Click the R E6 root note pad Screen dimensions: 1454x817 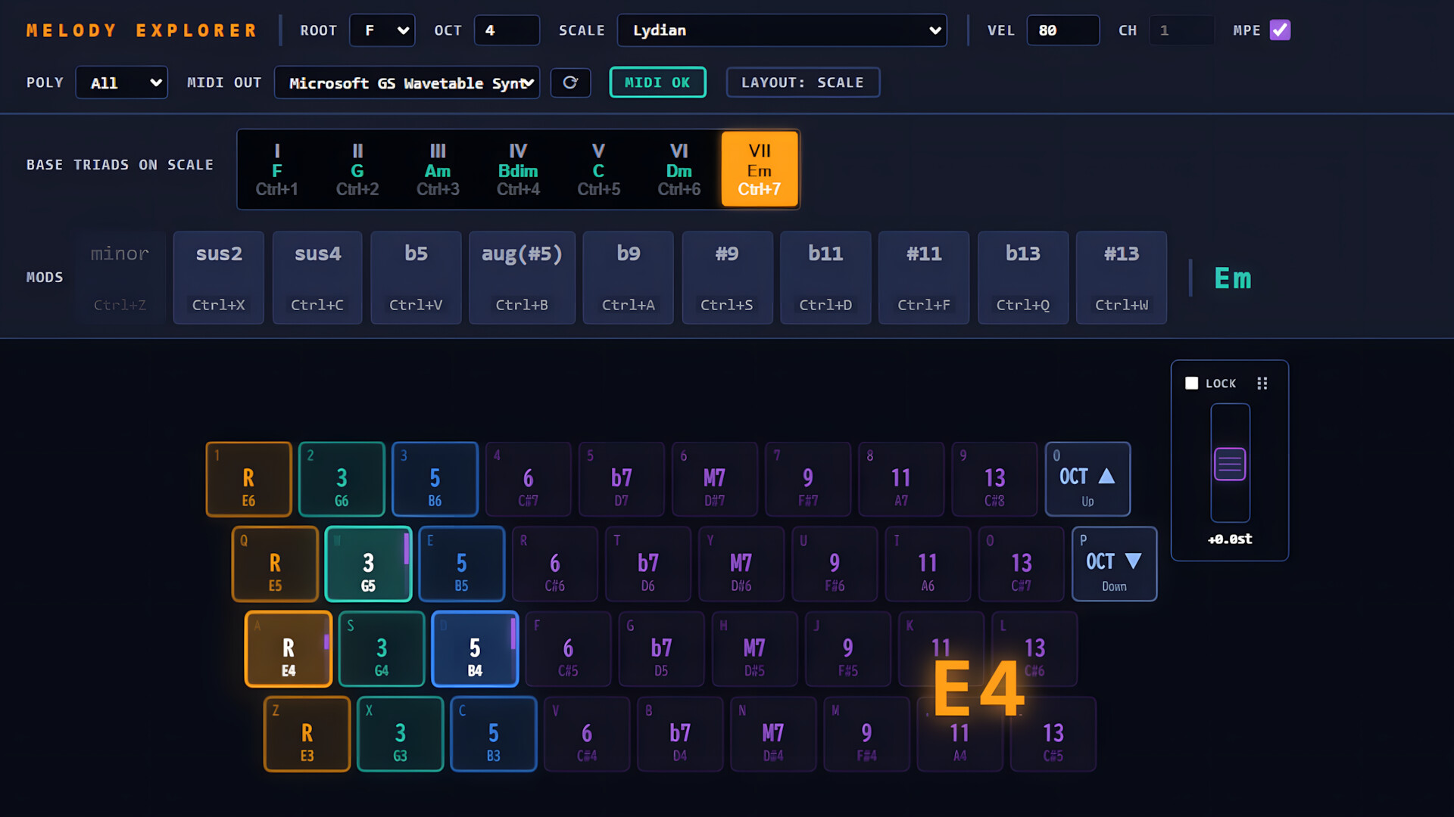tap(248, 480)
